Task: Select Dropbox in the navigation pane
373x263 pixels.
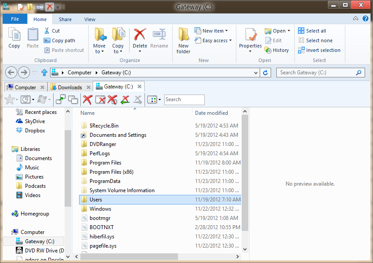Action: pos(30,131)
